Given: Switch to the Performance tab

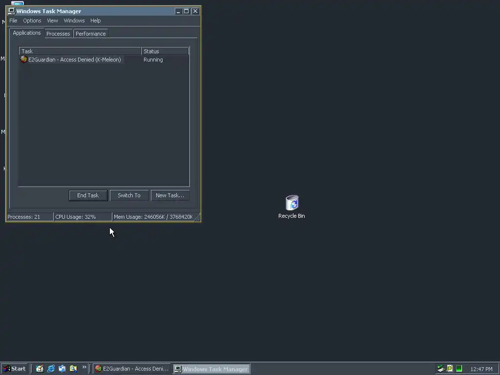Looking at the screenshot, I should [90, 34].
